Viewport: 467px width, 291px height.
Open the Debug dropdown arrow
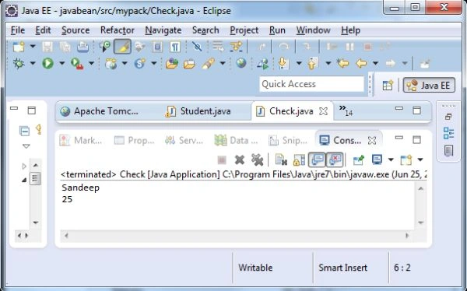(x=33, y=63)
